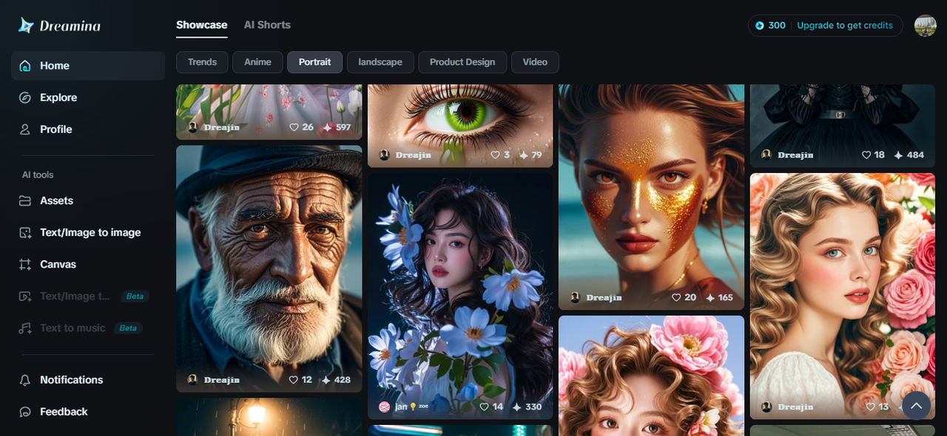Click the Text to music note icon

click(25, 328)
